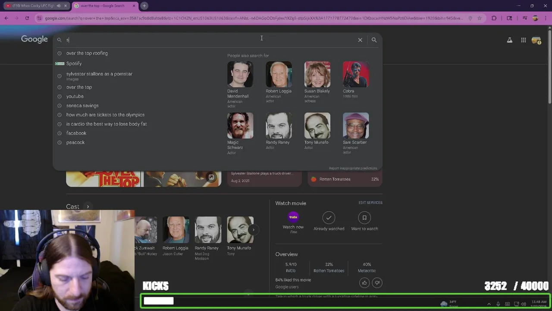Click the Google logo

(34, 39)
